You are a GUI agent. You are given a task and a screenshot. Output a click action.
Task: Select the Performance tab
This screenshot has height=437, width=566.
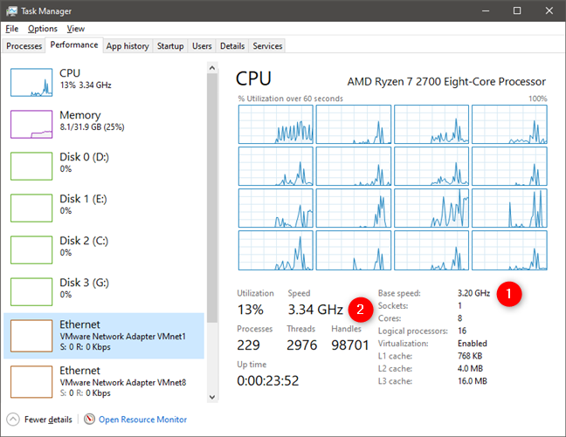74,44
